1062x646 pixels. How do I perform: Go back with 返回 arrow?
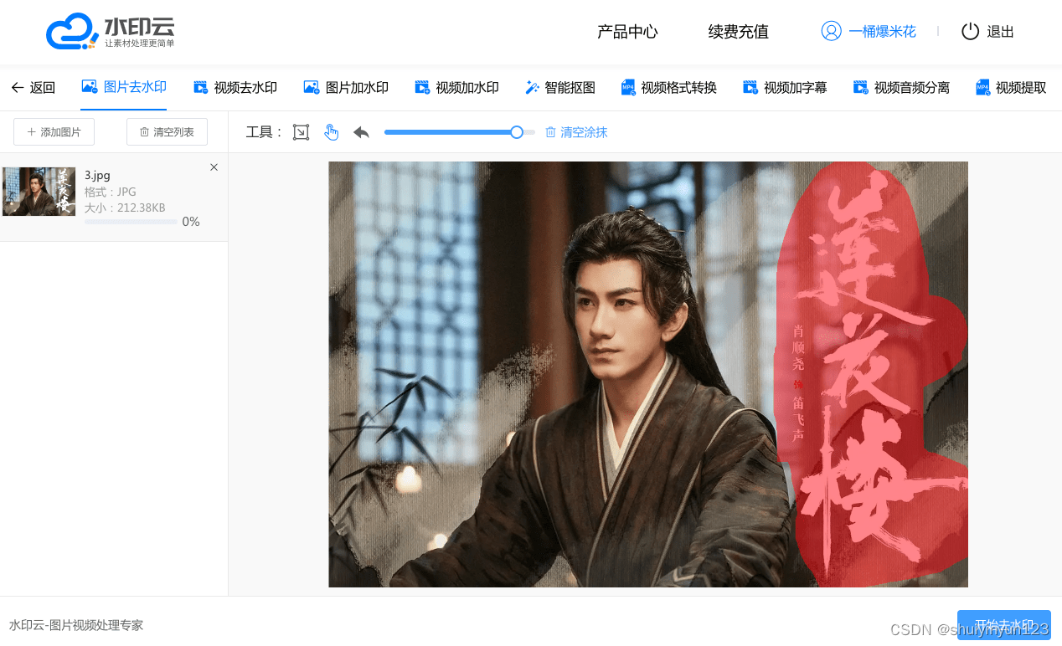tap(33, 87)
